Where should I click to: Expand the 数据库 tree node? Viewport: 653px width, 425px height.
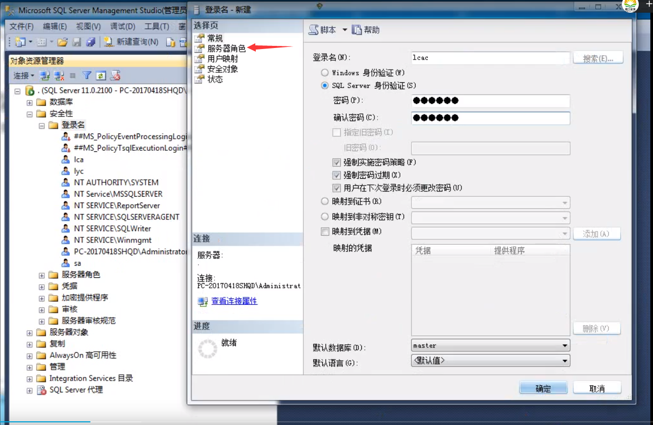click(x=30, y=102)
